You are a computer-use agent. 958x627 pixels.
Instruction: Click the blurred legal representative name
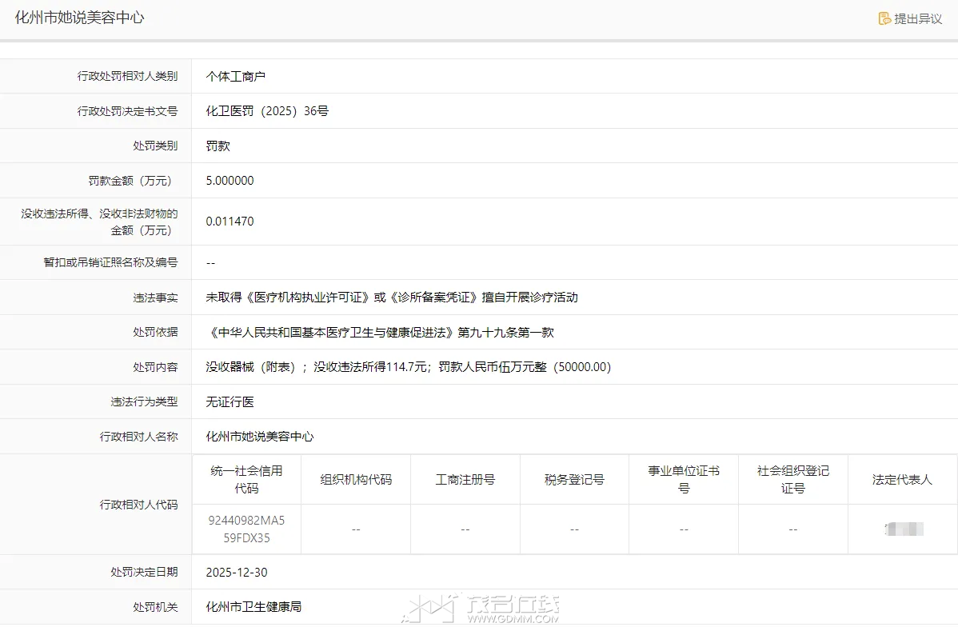tap(904, 529)
